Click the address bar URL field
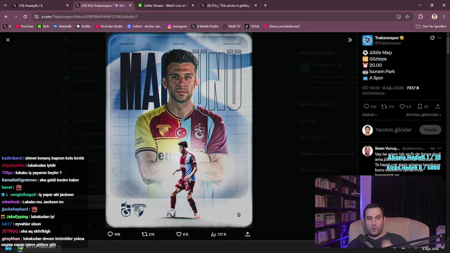The image size is (450, 253). (x=214, y=17)
